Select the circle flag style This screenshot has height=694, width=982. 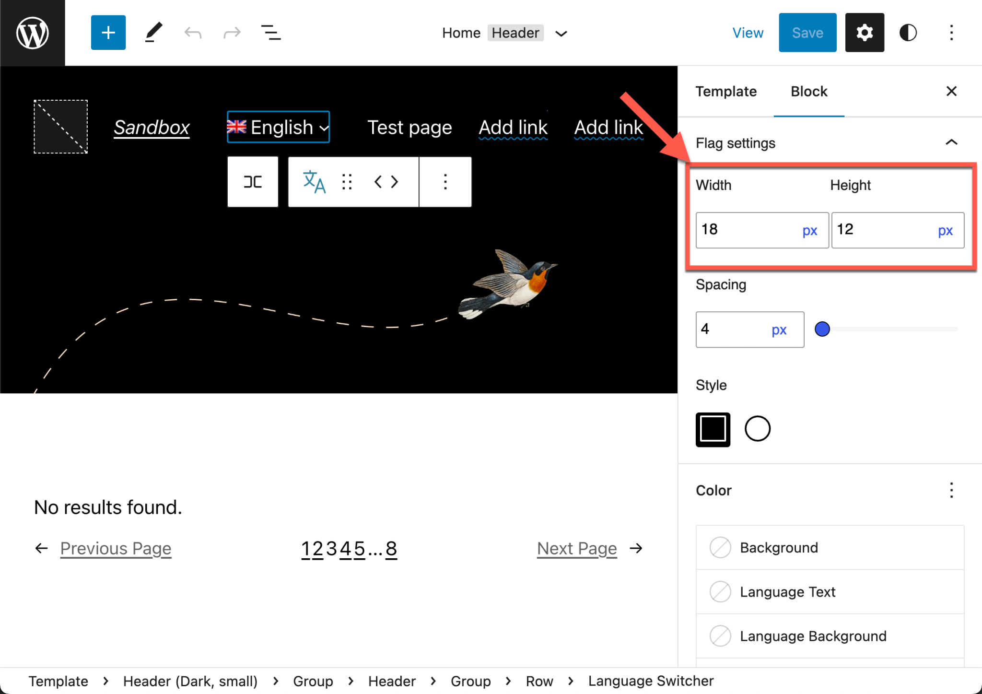(757, 428)
